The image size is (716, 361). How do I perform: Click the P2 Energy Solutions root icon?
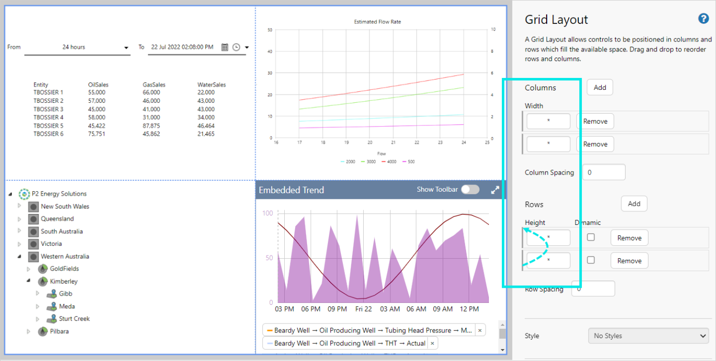pyautogui.click(x=24, y=194)
